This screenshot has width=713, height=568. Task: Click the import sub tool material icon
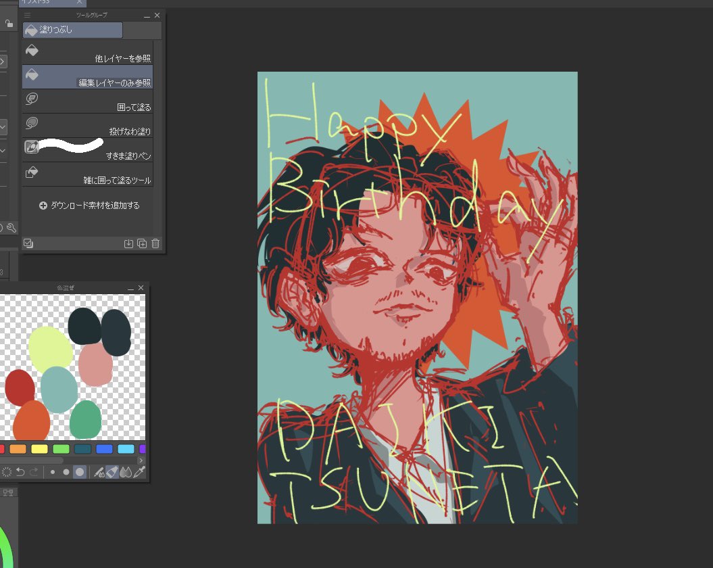pos(128,243)
